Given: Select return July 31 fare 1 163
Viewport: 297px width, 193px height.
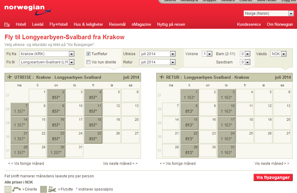Looking at the screenshot, I should tap(227, 151).
